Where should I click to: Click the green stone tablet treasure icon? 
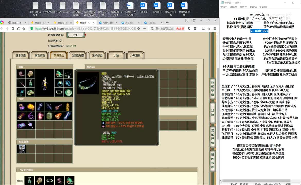pos(49,116)
